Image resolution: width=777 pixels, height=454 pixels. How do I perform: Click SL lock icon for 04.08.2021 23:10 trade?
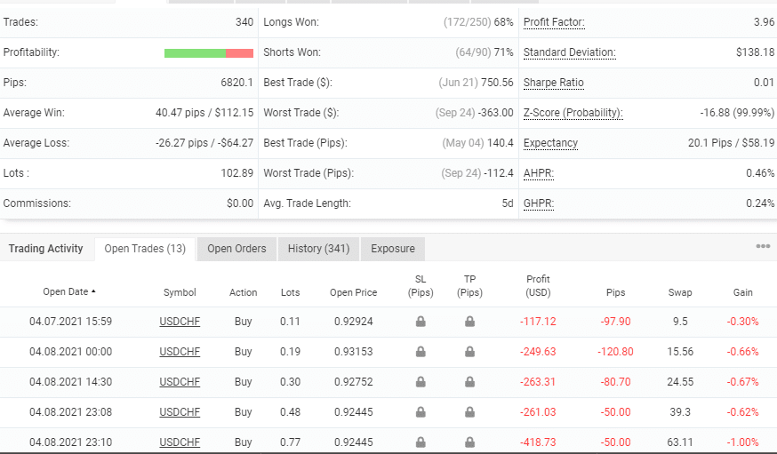[421, 442]
